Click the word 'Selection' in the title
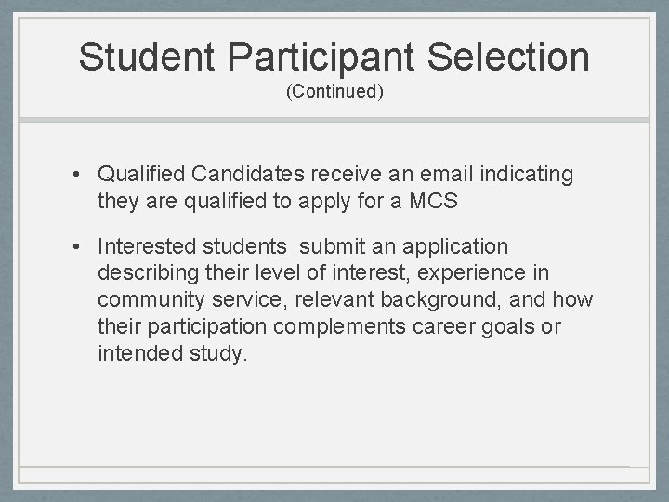 (x=508, y=56)
